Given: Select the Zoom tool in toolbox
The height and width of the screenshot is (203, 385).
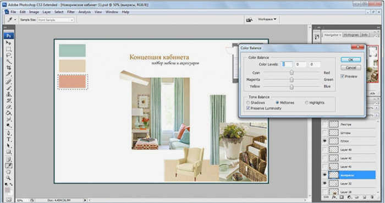Looking at the screenshot, I should click(9, 178).
